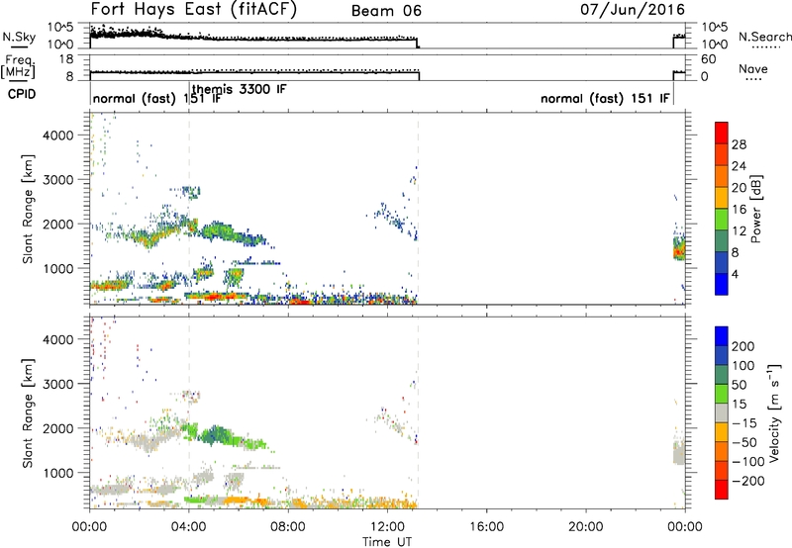Click the '04:00' time tick label

(x=189, y=527)
